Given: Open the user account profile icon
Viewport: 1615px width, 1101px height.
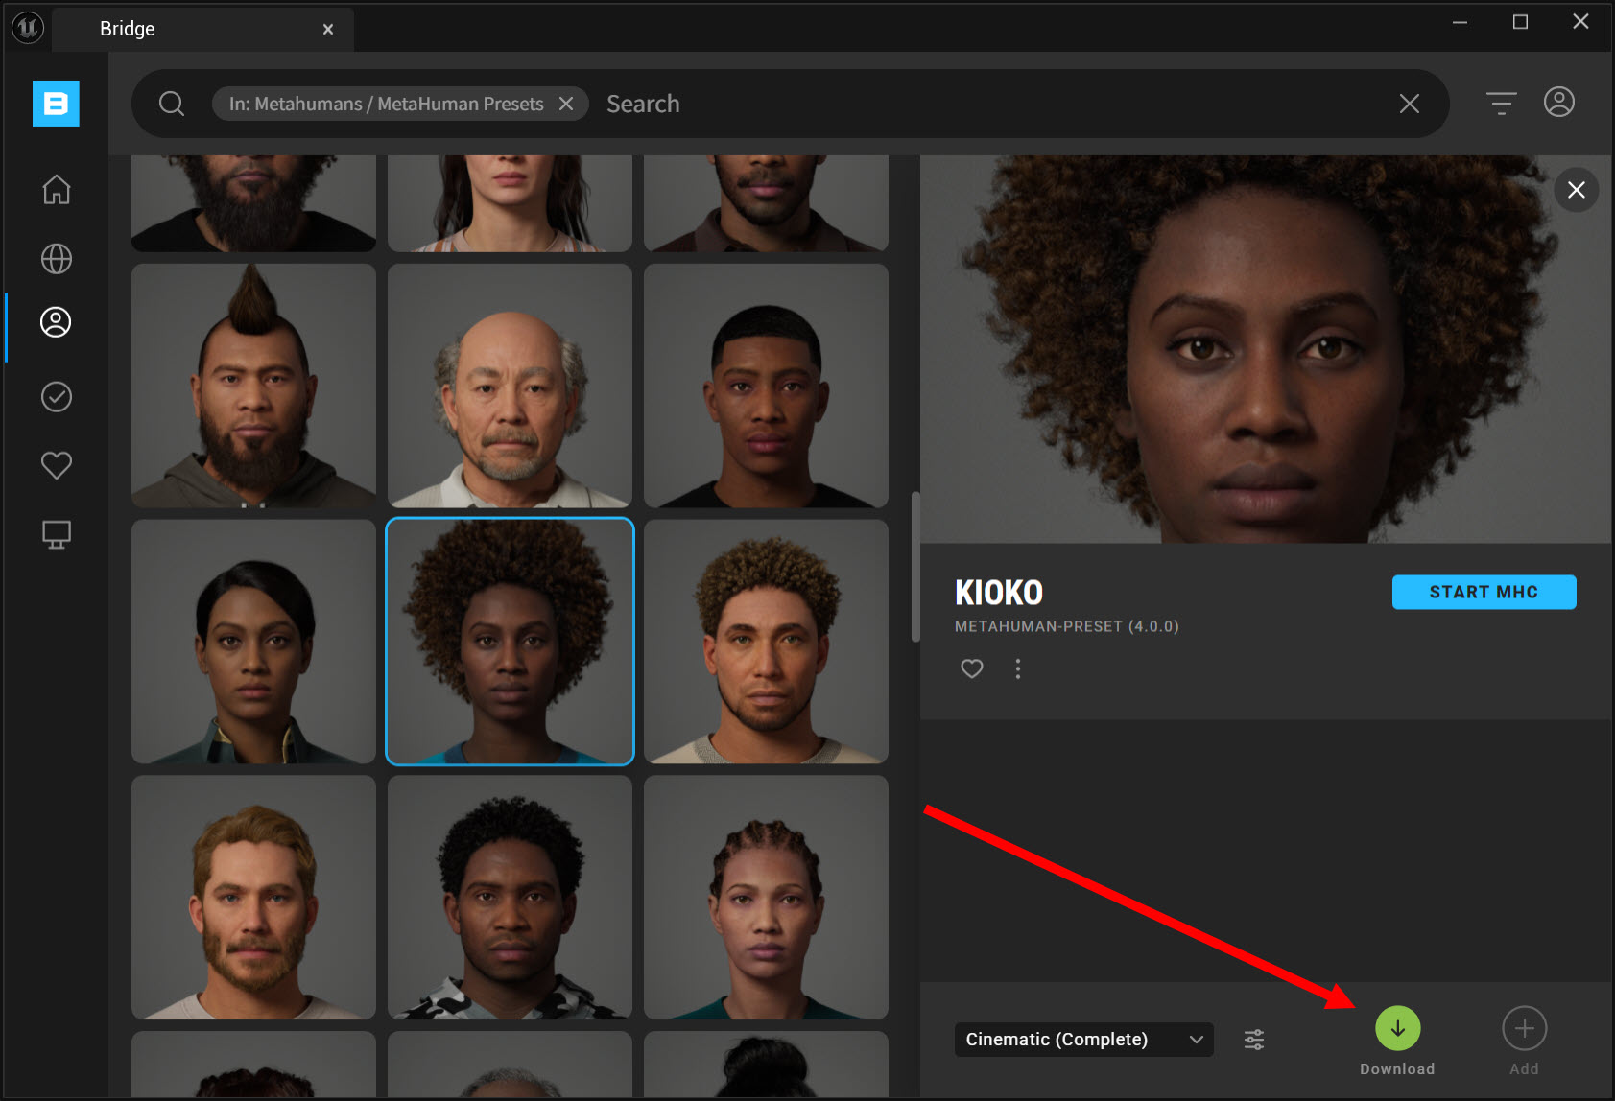Looking at the screenshot, I should point(1559,102).
